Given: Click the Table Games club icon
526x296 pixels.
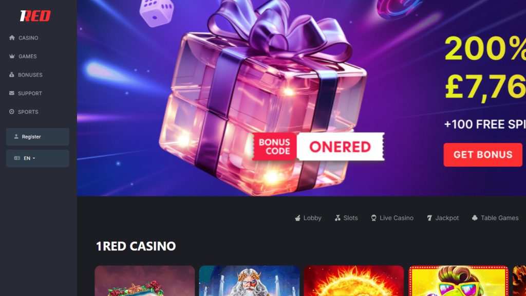Looking at the screenshot, I should coord(475,218).
